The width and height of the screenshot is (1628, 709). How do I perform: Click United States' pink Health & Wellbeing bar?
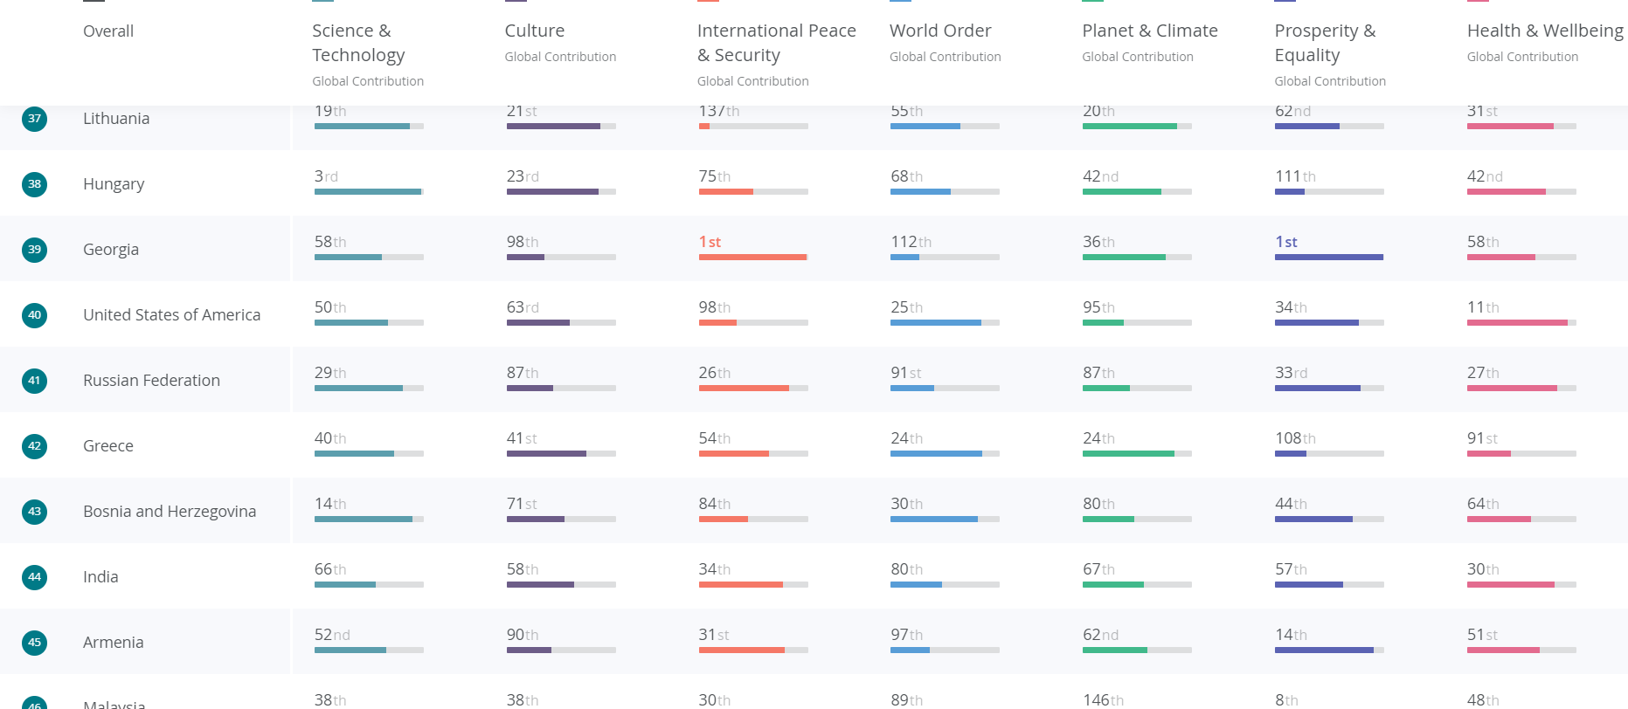click(1521, 323)
